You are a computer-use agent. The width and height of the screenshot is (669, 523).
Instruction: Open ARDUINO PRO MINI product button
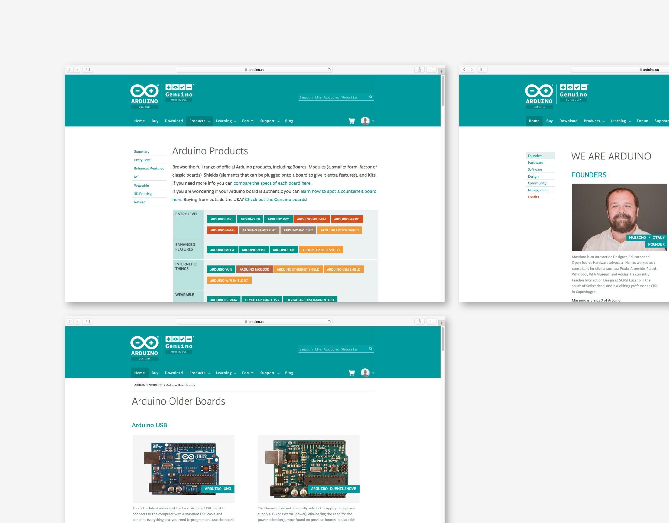pyautogui.click(x=312, y=219)
